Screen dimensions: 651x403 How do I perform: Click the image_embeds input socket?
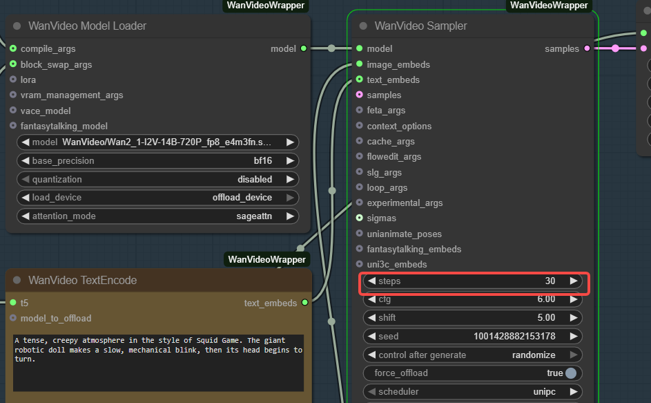(360, 64)
